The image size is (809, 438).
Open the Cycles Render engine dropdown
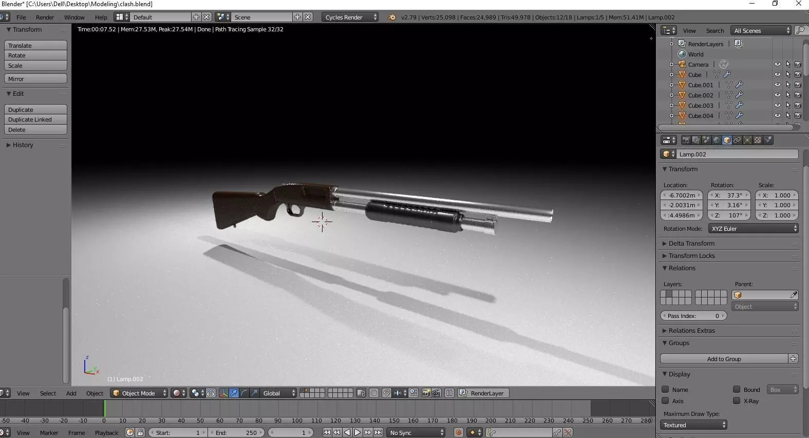(351, 17)
